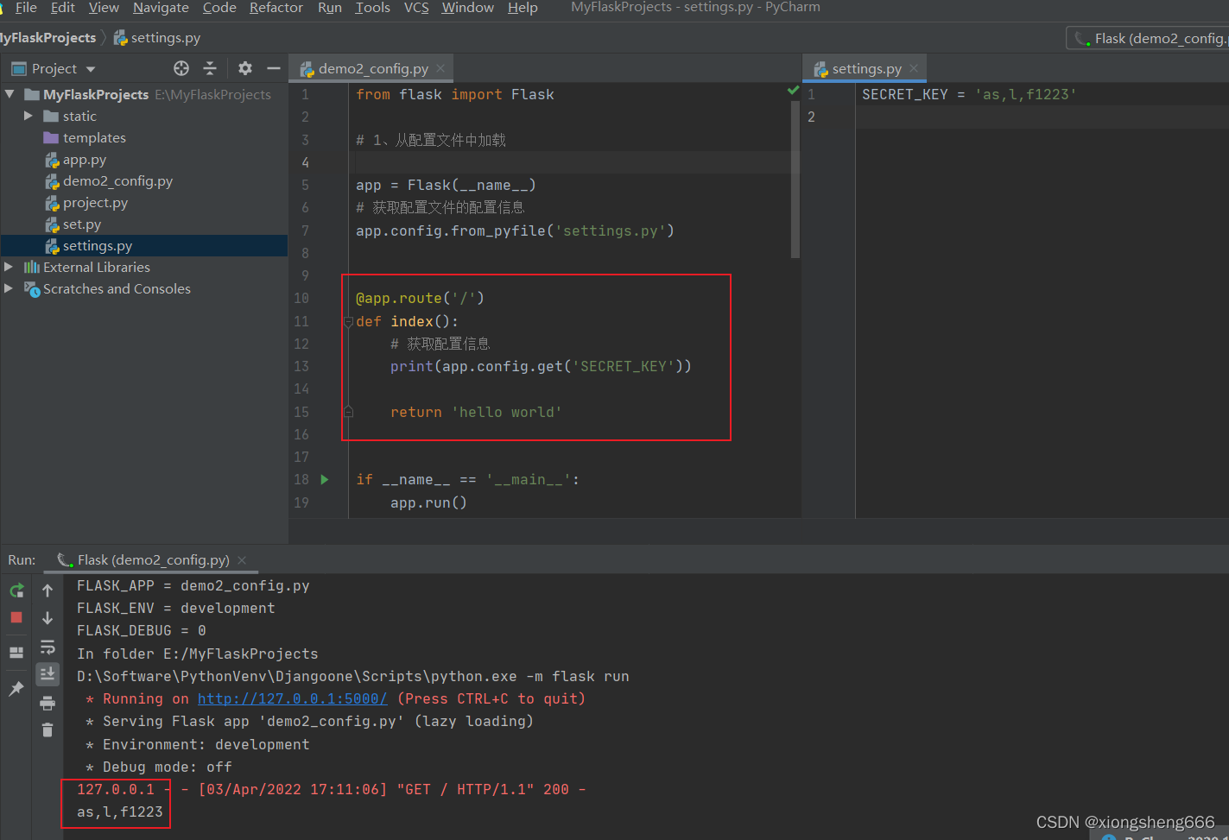
Task: Open the Code menu
Action: pos(219,8)
